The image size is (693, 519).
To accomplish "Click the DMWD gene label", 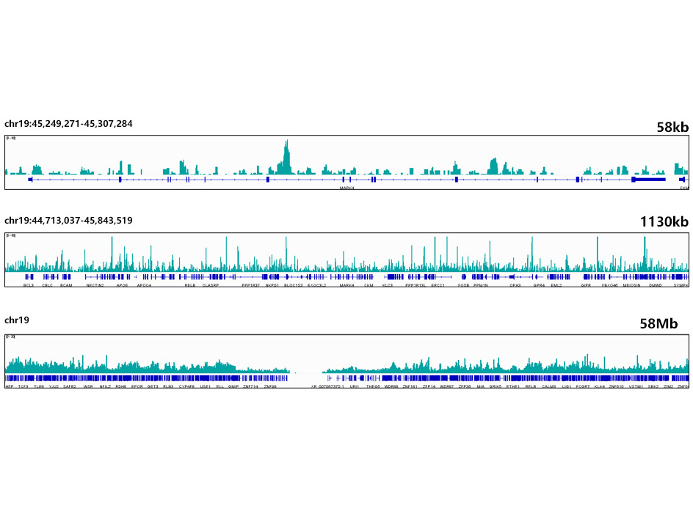I will 655,285.
